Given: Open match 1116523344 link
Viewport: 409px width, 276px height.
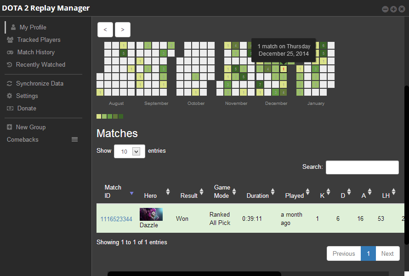Looking at the screenshot, I should pos(116,219).
